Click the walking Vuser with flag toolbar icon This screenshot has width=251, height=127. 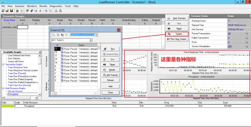[x=28, y=11]
